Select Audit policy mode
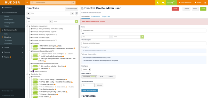Screen dimensions: 208x98 coord(102,77)
